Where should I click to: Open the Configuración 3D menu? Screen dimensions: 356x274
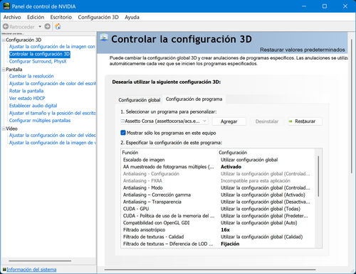tap(98, 17)
